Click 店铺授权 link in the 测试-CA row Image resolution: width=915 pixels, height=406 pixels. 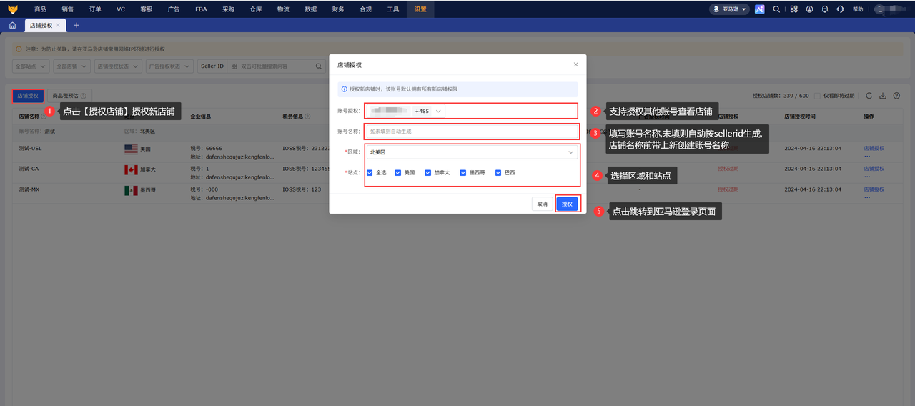click(x=874, y=169)
